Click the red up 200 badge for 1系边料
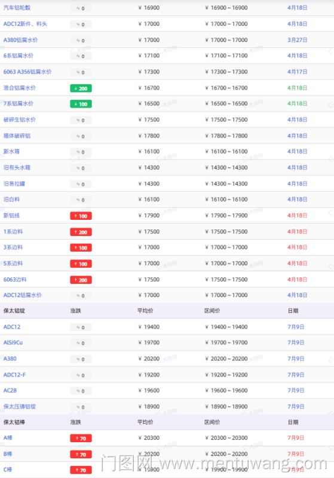 (x=81, y=232)
